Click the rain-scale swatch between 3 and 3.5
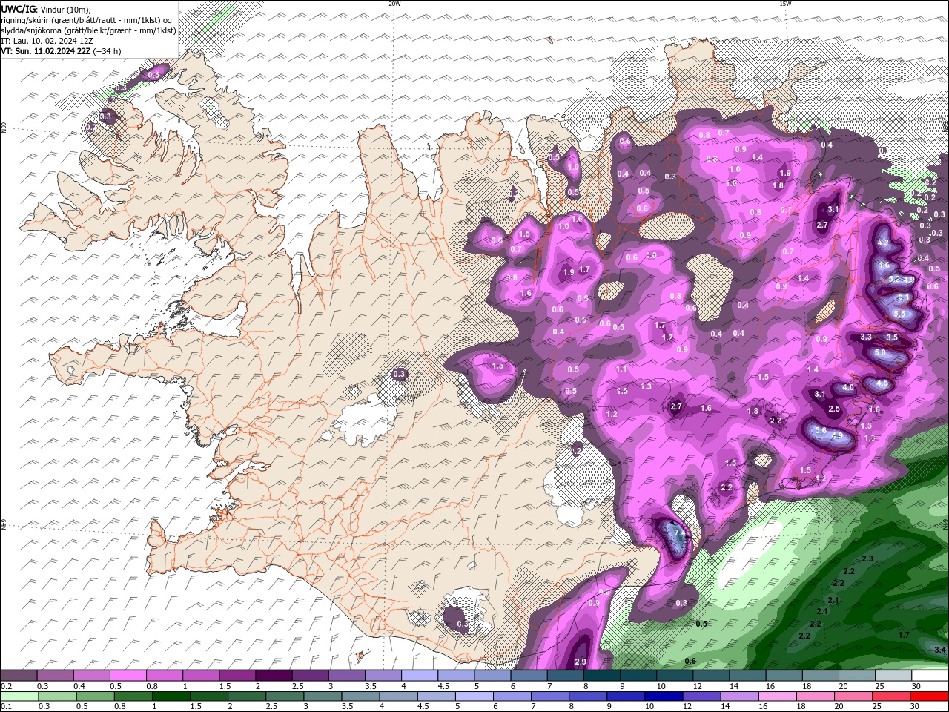The height and width of the screenshot is (712, 949). point(323,696)
